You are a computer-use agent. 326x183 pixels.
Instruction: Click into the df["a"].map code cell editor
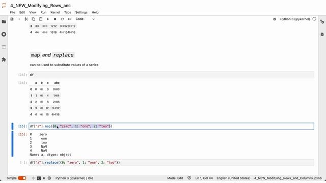pyautogui.click(x=171, y=126)
